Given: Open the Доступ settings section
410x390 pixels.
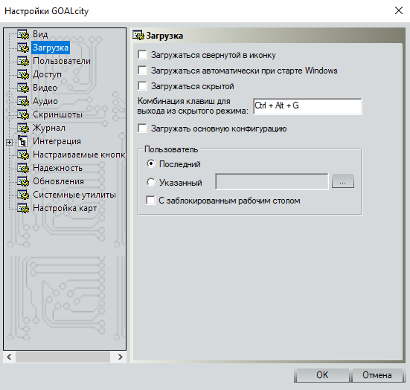Looking at the screenshot, I should [x=47, y=74].
